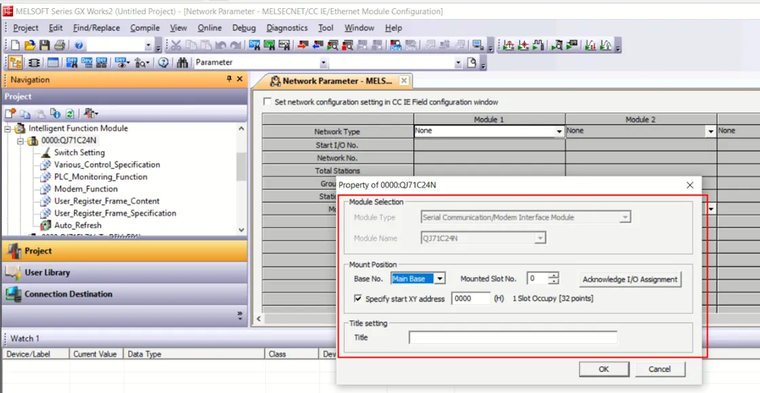Open the Diagnostics menu
The image size is (760, 393).
(287, 28)
